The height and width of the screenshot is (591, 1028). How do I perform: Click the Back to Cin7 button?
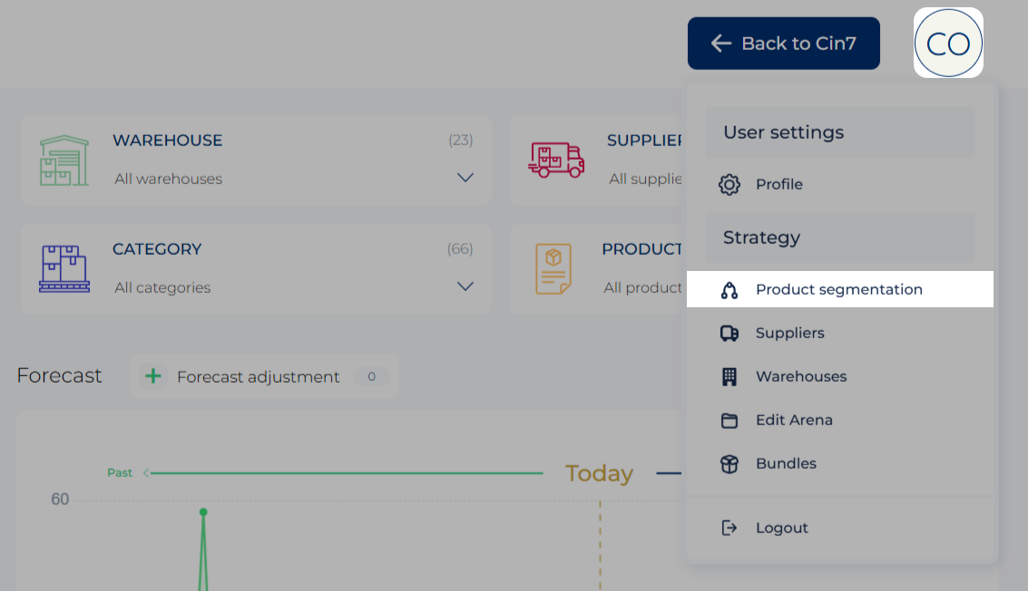coord(783,44)
